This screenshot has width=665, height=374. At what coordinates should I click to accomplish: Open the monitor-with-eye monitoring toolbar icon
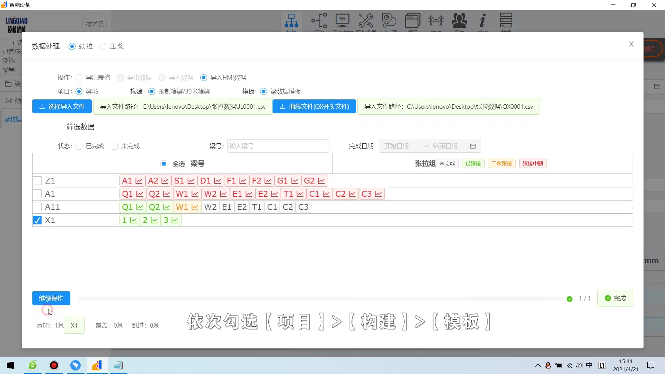pyautogui.click(x=342, y=21)
